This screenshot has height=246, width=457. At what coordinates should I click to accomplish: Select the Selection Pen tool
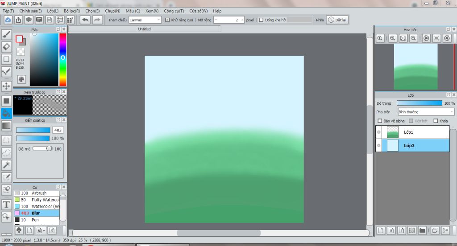6,177
